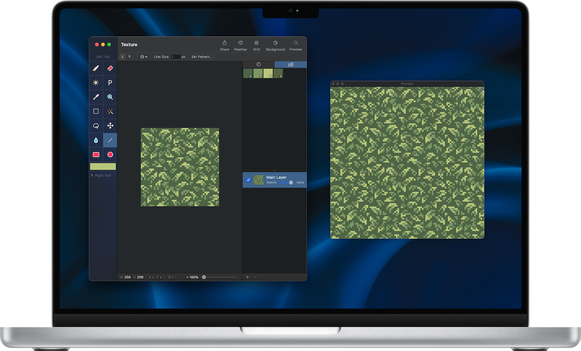Pick the eyedropper color sampler tool
581x351 pixels.
click(96, 97)
